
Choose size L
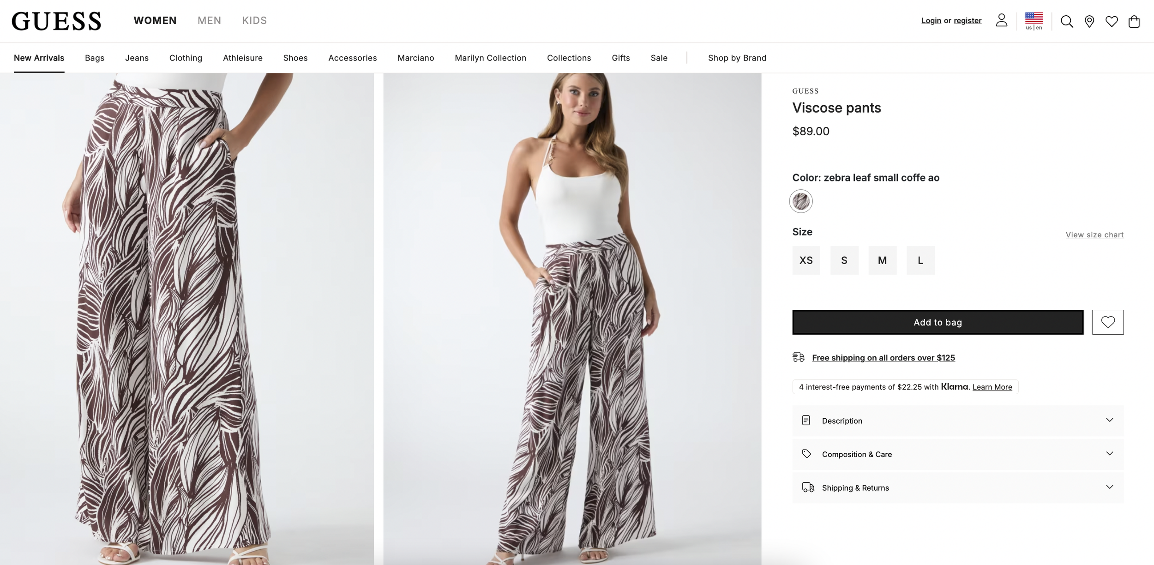coord(920,260)
